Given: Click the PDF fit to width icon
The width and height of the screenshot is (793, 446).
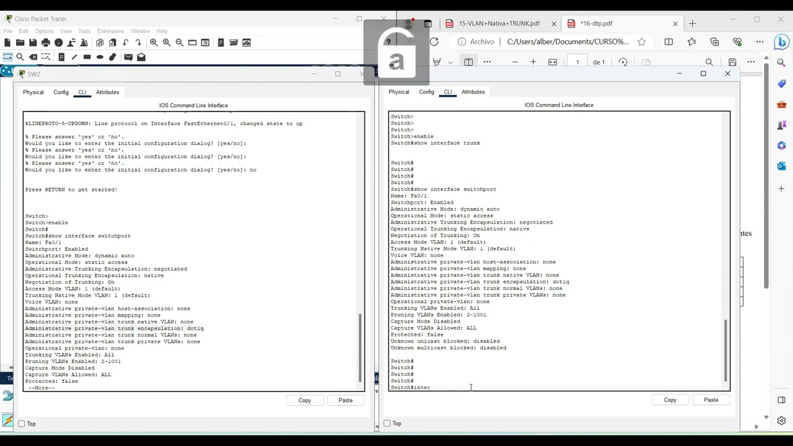Looking at the screenshot, I should coord(553,62).
